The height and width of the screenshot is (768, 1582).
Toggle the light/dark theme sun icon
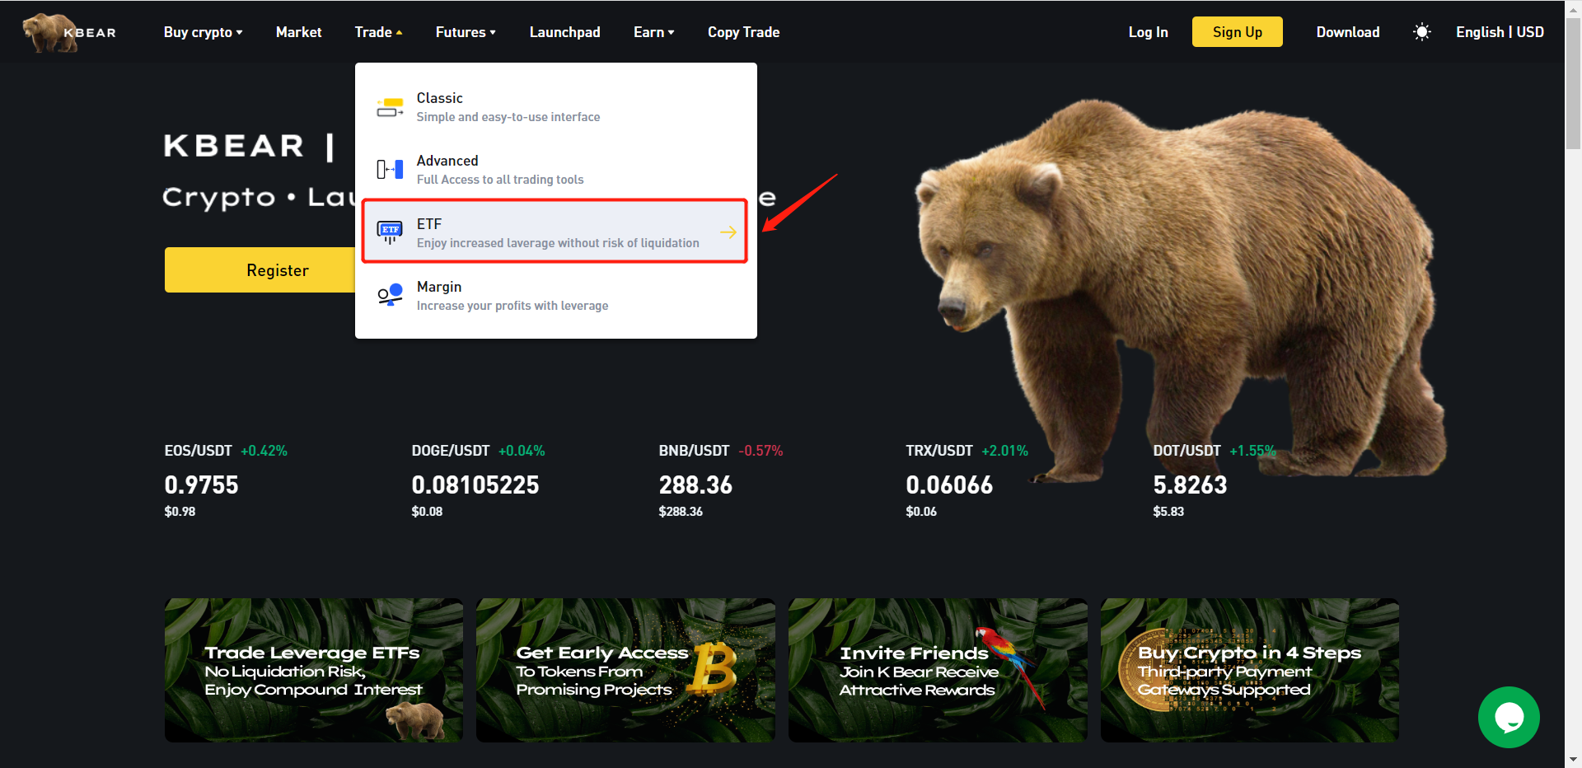coord(1421,32)
